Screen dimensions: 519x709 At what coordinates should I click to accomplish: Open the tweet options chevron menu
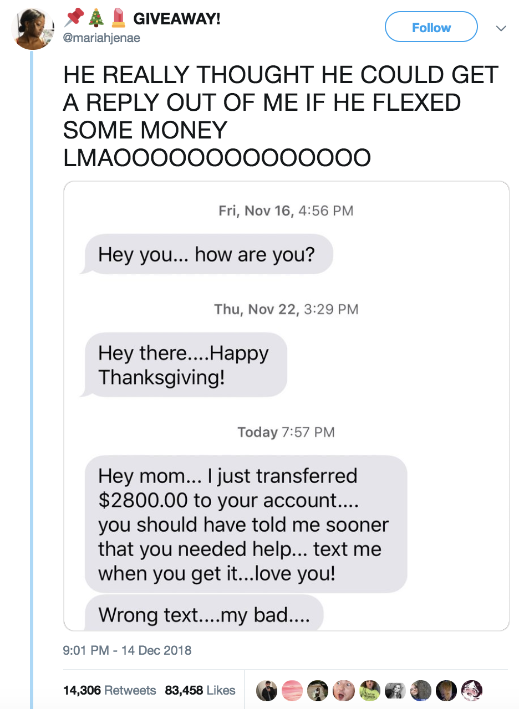501,28
